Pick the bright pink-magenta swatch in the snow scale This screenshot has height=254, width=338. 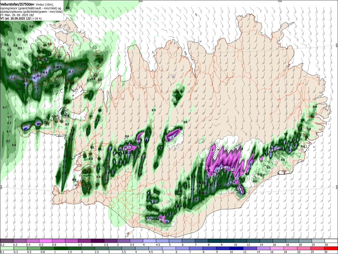point(45,241)
